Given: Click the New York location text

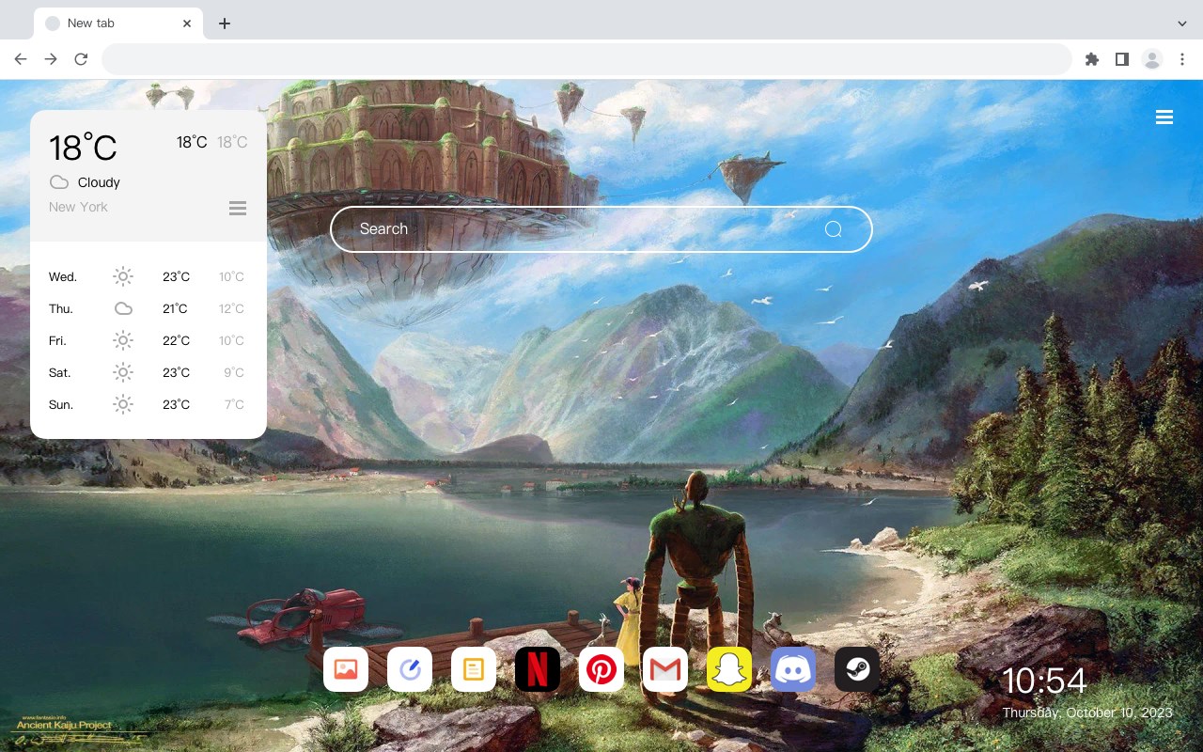Looking at the screenshot, I should (x=78, y=207).
